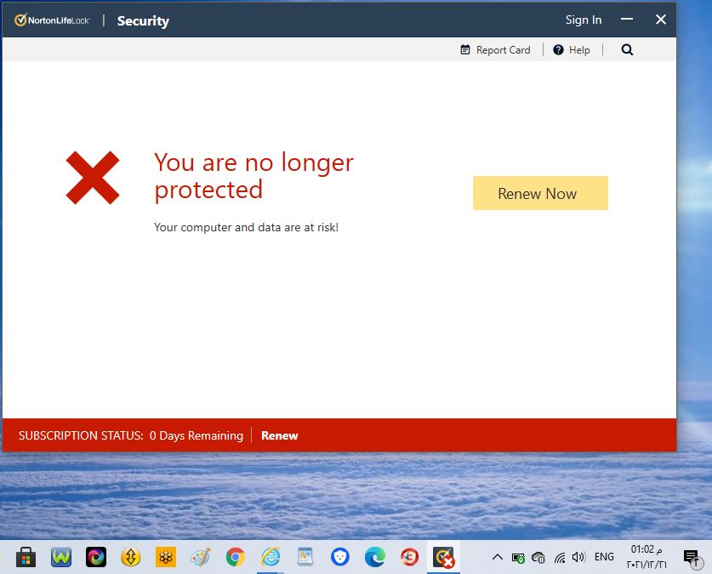
Task: Click Sign In in the title bar
Action: coord(584,20)
